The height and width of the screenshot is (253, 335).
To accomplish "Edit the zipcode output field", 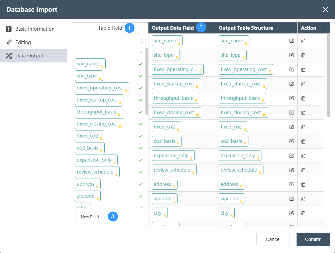I will (292, 198).
